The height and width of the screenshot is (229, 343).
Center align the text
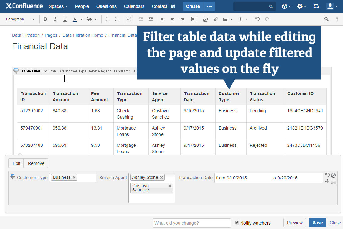[172, 19]
